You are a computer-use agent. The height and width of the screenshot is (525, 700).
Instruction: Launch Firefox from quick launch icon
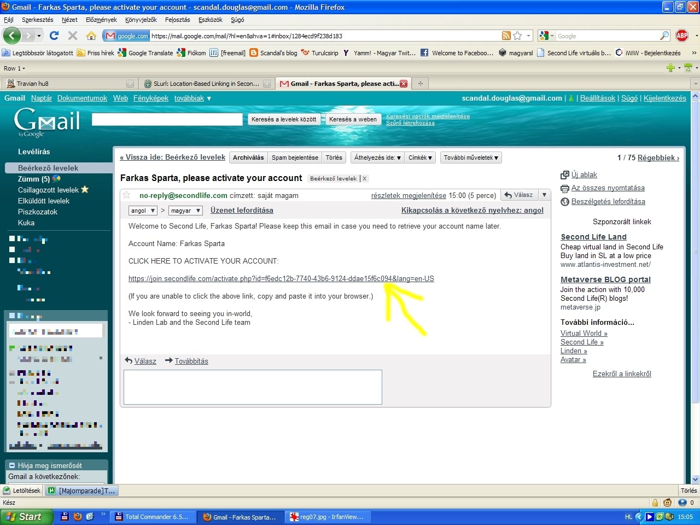click(78, 516)
